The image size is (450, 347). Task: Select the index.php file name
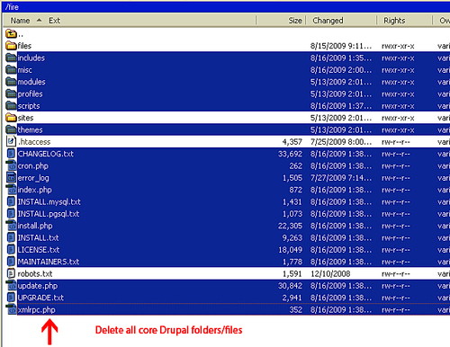[x=34, y=190]
